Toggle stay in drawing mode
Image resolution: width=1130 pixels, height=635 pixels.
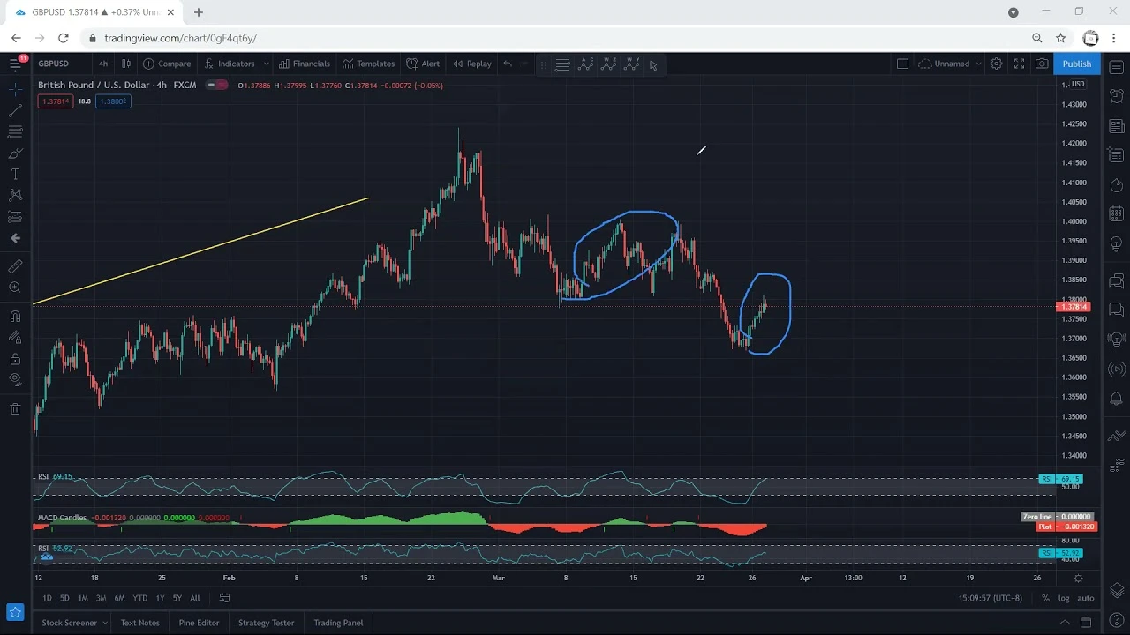coord(15,337)
